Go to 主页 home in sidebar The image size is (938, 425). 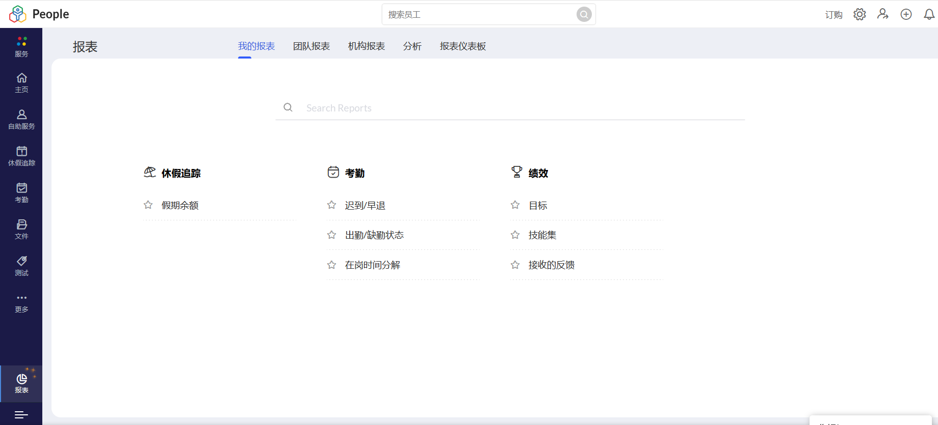(21, 83)
